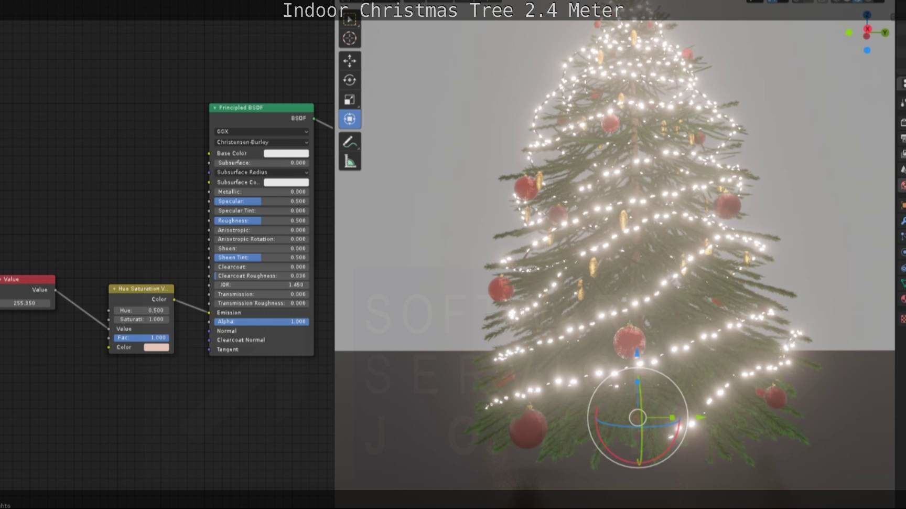Click the Value node 255.350 field
Screen dimensions: 906x509
tap(25, 303)
